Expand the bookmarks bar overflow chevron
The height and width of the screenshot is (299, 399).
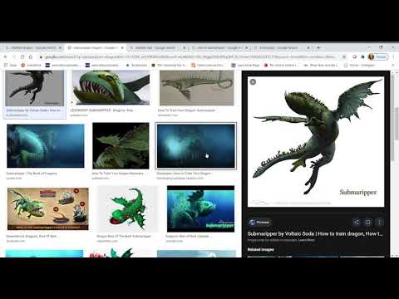pyautogui.click(x=393, y=65)
